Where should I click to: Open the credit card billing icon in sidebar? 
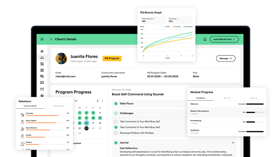(x=42, y=89)
